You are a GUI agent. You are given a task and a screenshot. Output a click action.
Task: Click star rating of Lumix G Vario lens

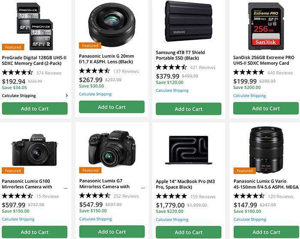(249, 196)
